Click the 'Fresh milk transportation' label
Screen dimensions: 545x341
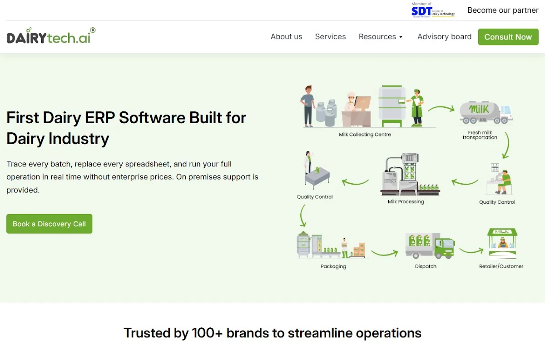480,135
